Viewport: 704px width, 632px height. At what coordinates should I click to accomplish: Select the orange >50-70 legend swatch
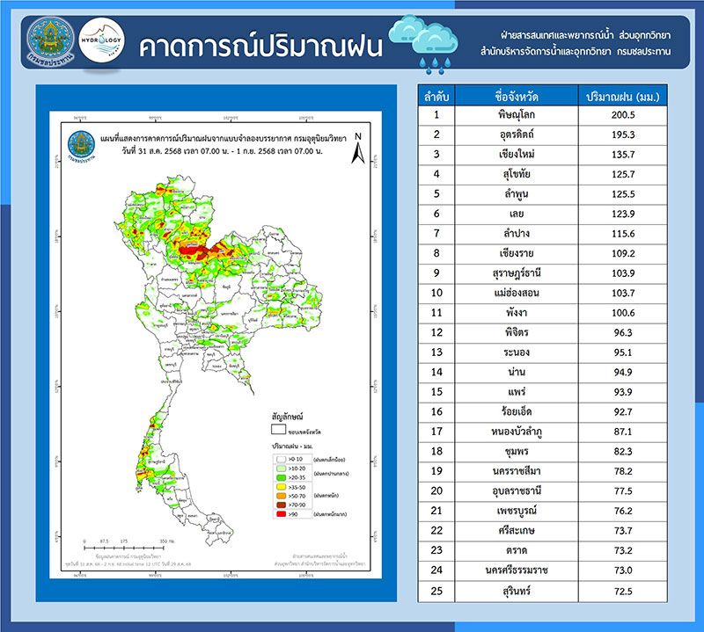tap(281, 496)
